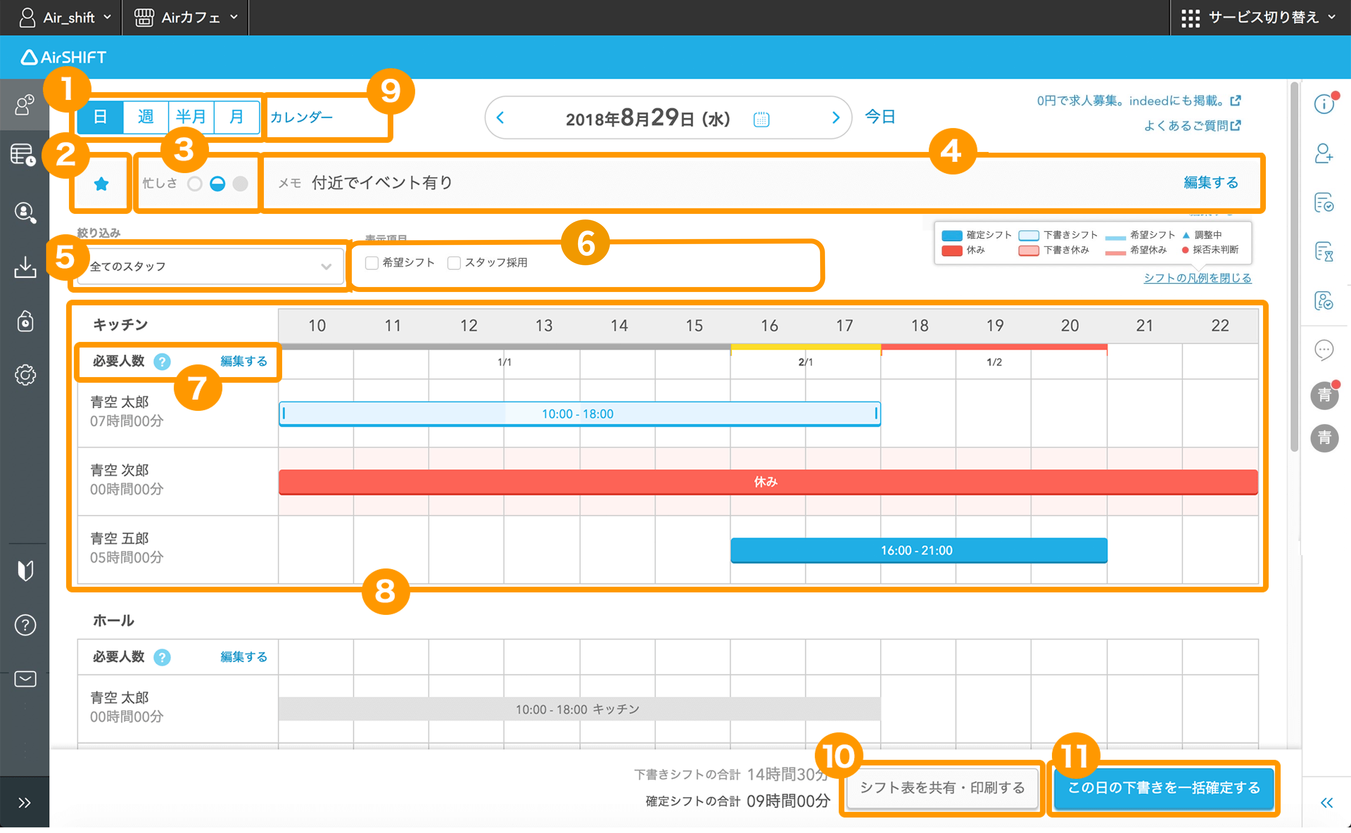Click the AirSHIFT logo
The image size is (1351, 833).
(x=63, y=57)
